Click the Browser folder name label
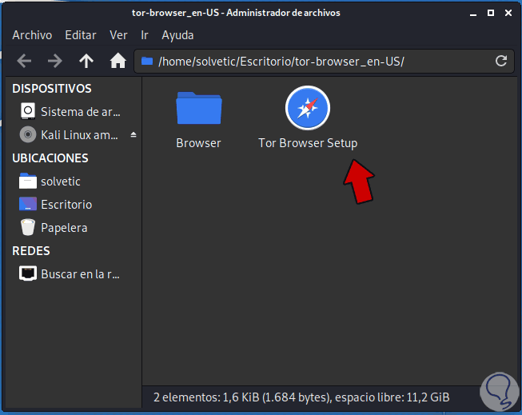 (199, 143)
